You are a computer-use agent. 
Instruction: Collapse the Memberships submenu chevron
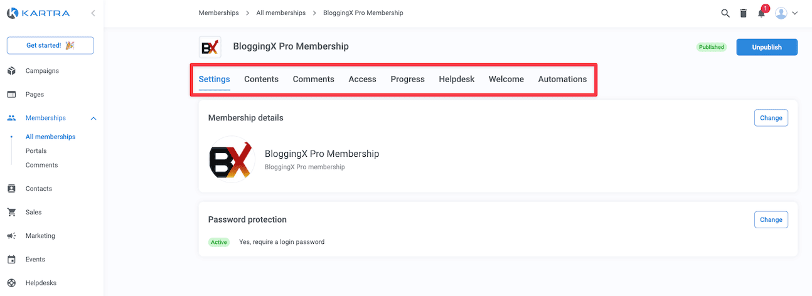[x=93, y=119]
